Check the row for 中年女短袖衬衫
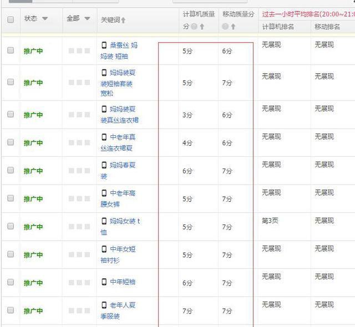This screenshot has height=327, width=355. (11, 254)
